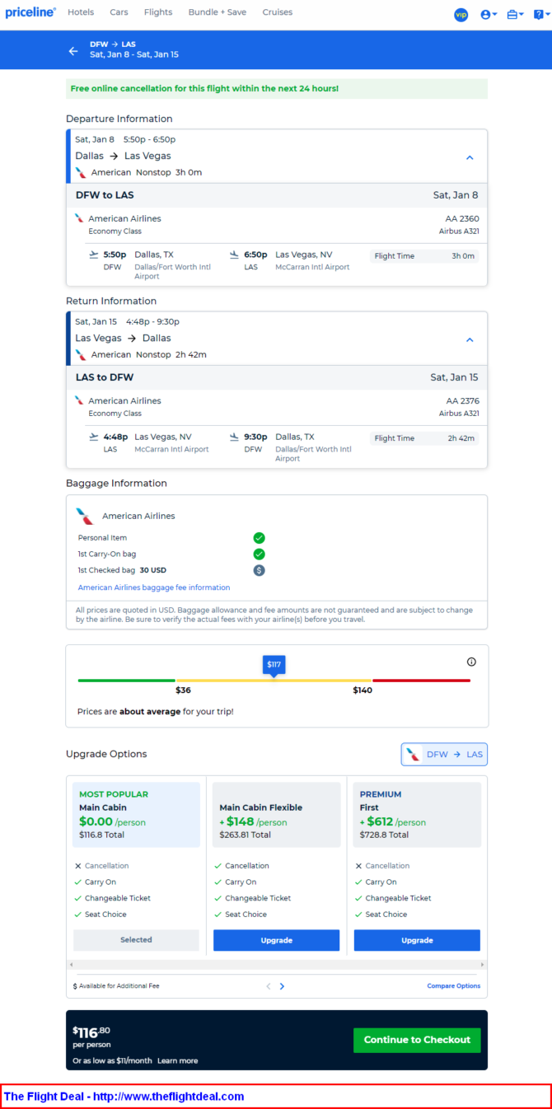This screenshot has height=1109, width=552.
Task: Click American Airlines logo in Baggage Information
Action: 85,516
